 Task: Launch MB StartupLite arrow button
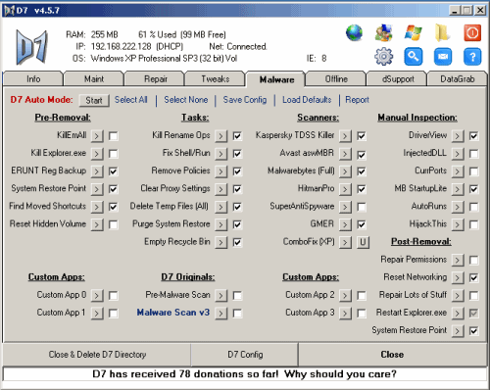[458, 189]
